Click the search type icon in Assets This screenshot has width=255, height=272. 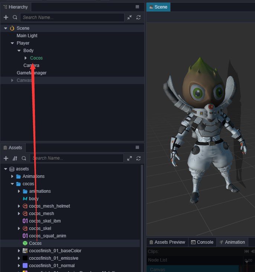(x=24, y=158)
